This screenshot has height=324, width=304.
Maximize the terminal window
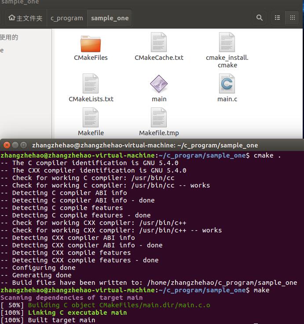pyautogui.click(x=23, y=145)
